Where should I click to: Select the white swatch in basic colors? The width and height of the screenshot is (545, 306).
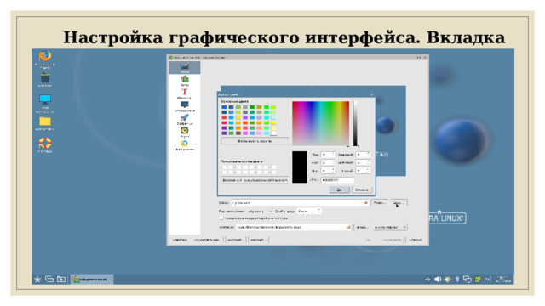(x=273, y=133)
